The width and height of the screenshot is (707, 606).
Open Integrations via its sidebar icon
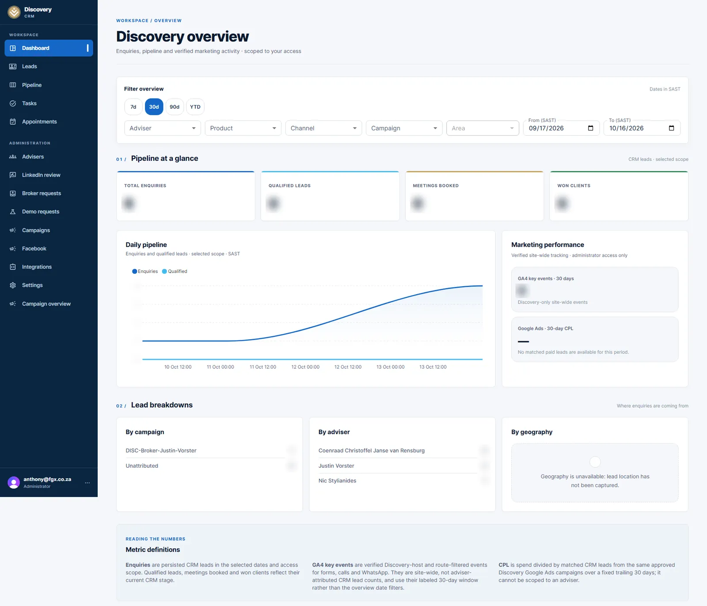pos(13,267)
